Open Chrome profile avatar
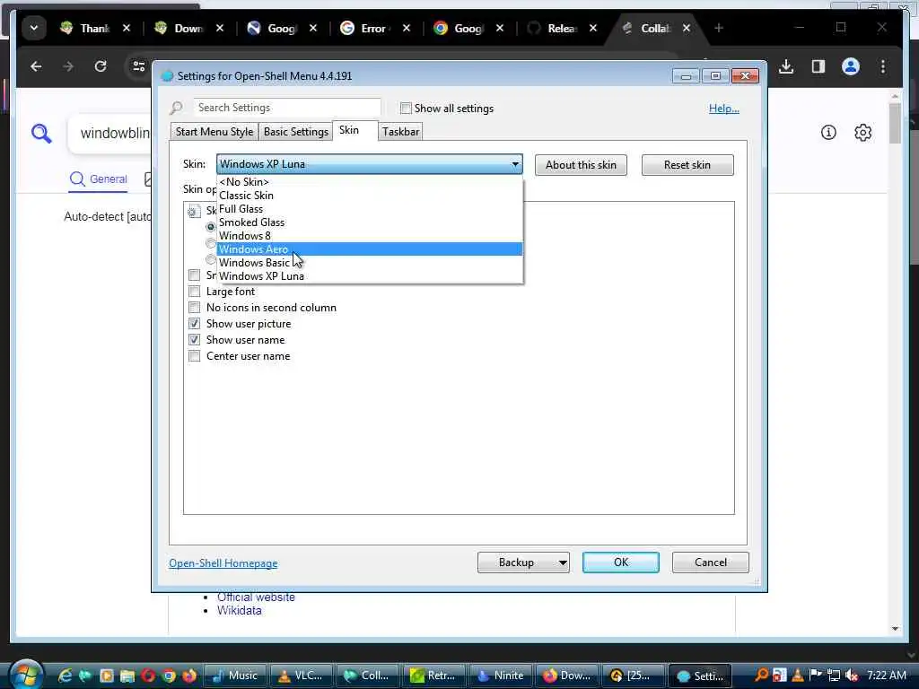 [851, 66]
